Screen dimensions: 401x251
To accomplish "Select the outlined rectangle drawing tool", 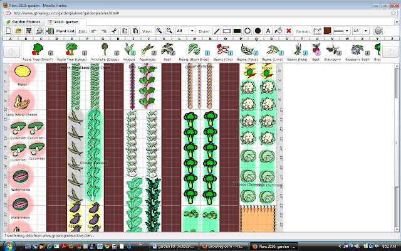I will coord(227,31).
